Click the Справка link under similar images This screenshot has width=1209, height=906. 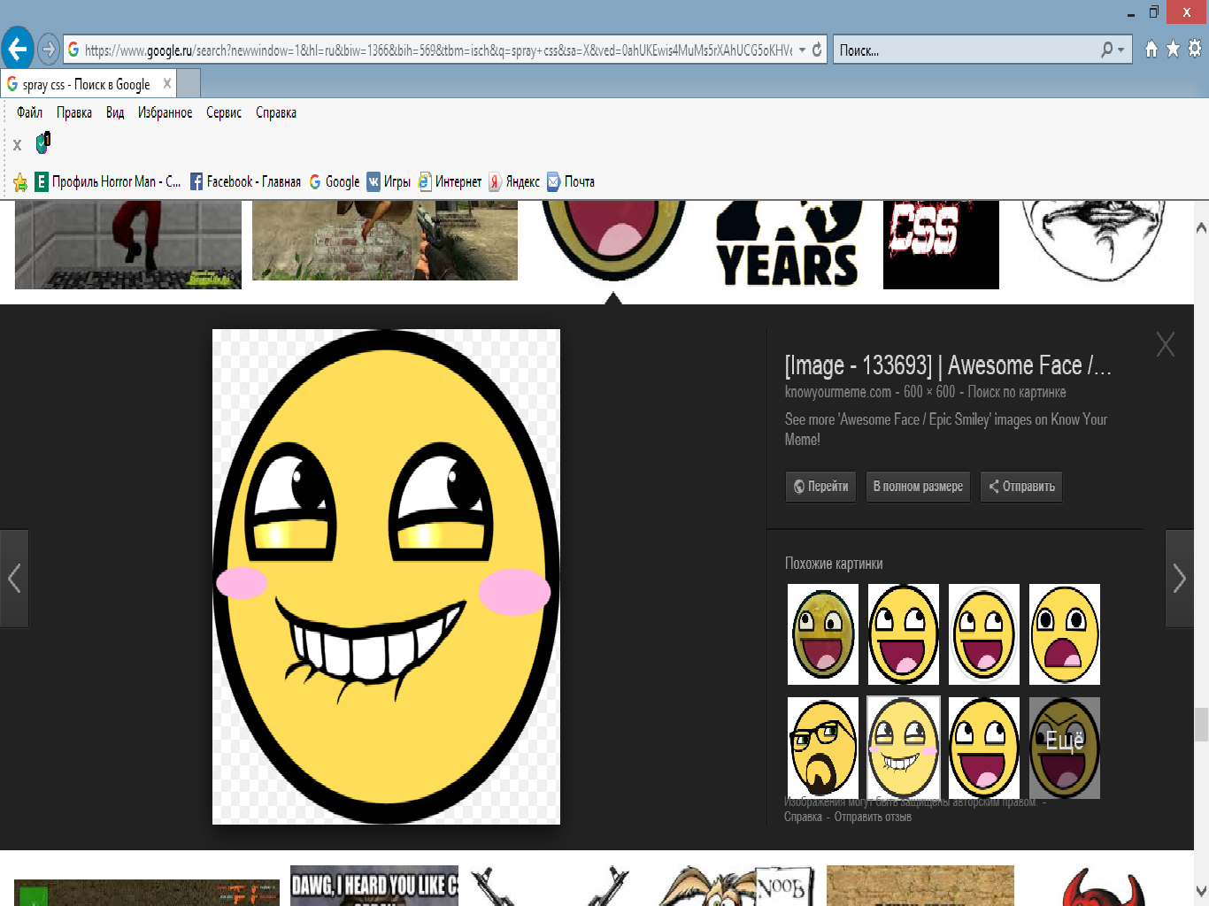point(803,817)
